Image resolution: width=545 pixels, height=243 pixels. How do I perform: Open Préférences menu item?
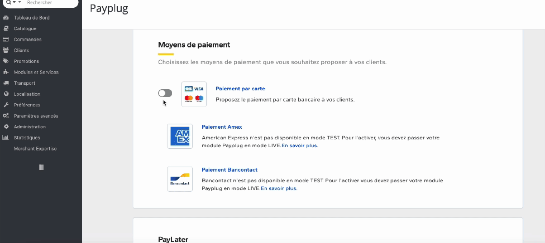click(x=27, y=105)
